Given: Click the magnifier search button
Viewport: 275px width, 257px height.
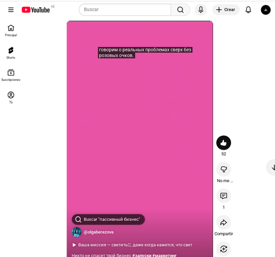Looking at the screenshot, I should pos(180,10).
